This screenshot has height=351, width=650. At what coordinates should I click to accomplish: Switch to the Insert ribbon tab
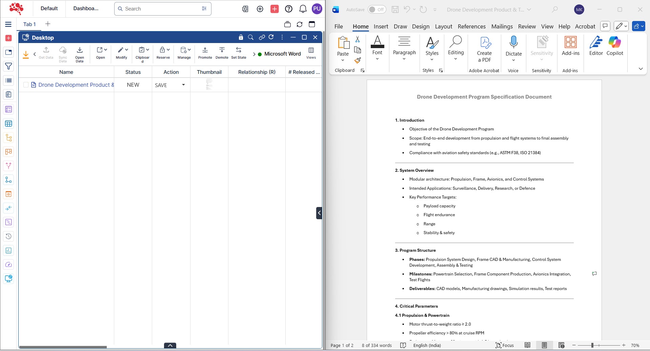(x=381, y=26)
